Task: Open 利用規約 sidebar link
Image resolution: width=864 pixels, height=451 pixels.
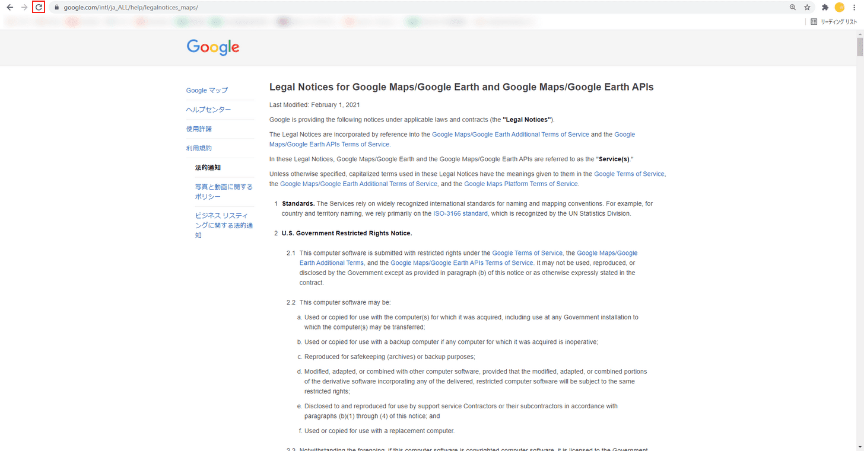Action: (199, 148)
